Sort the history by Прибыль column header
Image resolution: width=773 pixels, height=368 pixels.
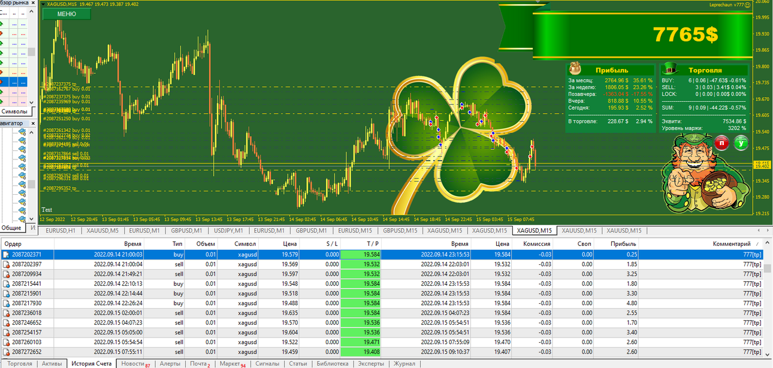point(617,244)
